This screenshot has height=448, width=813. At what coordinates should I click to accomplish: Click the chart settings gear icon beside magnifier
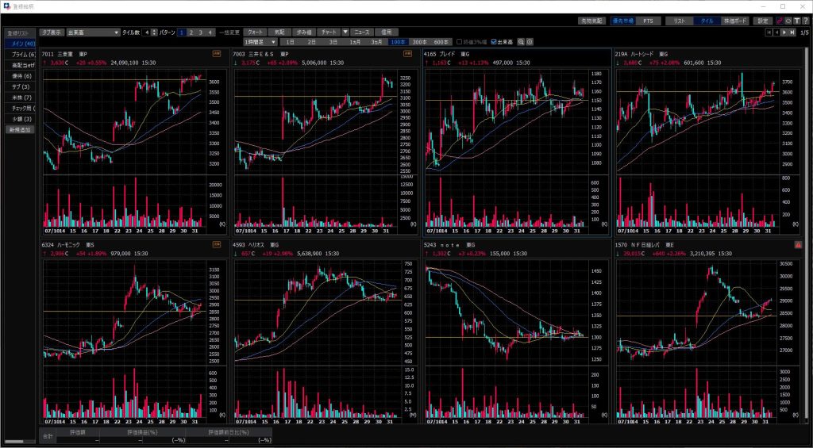pos(530,42)
